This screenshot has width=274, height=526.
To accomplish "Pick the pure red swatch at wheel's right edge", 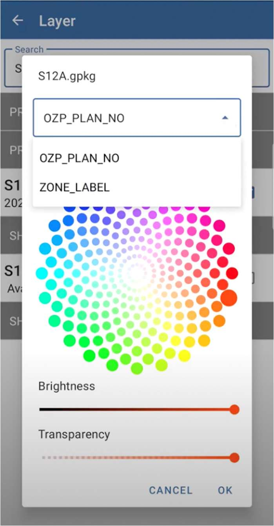I will (x=232, y=273).
